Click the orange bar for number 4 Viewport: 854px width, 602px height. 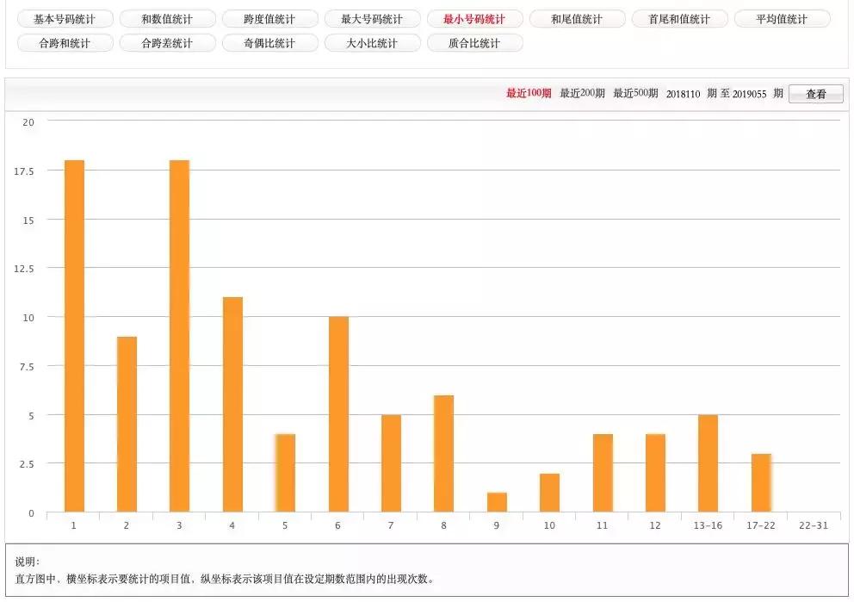tap(232, 405)
